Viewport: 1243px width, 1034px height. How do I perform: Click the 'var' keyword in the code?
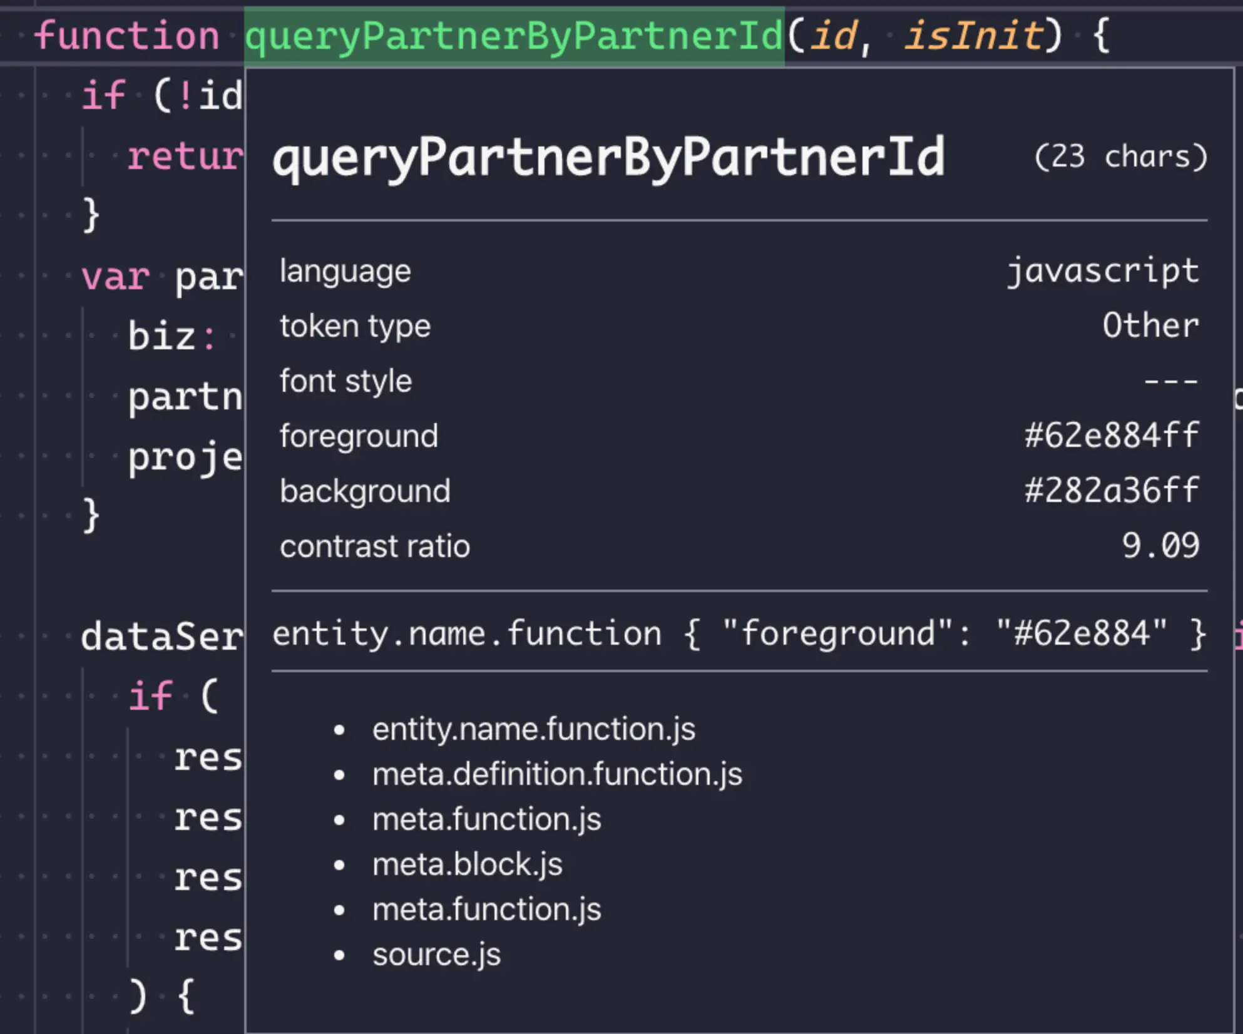pyautogui.click(x=116, y=276)
